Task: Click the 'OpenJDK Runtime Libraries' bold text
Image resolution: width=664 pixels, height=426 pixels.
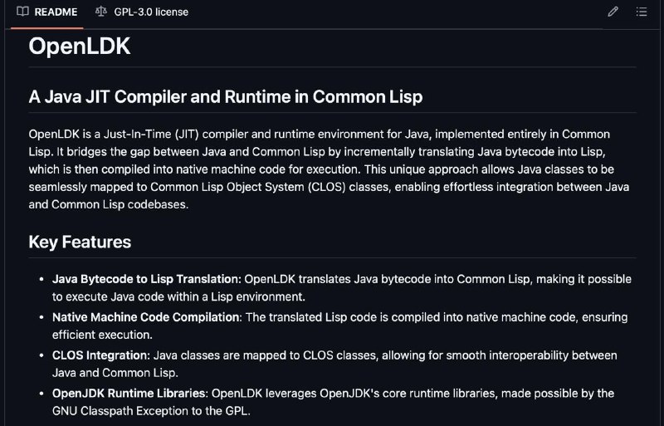Action: 129,394
